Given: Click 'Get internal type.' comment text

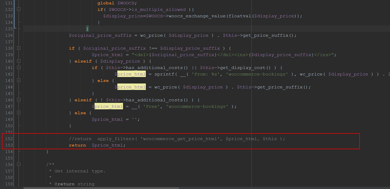Looking at the screenshot, I should pos(80,171).
